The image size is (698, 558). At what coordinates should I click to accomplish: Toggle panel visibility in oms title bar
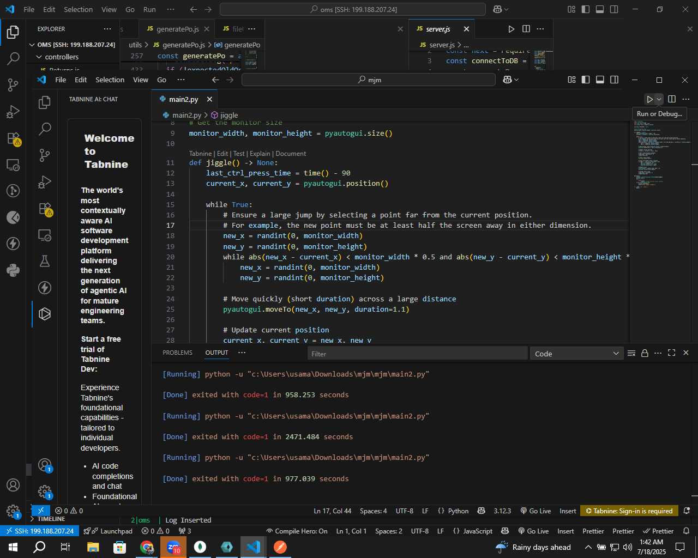click(600, 9)
